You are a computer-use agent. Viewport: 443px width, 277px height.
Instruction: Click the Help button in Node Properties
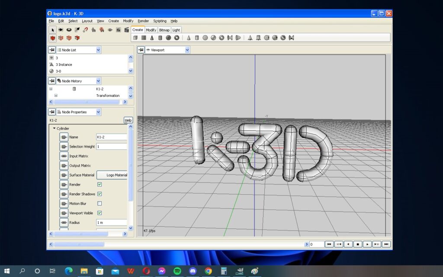click(128, 120)
